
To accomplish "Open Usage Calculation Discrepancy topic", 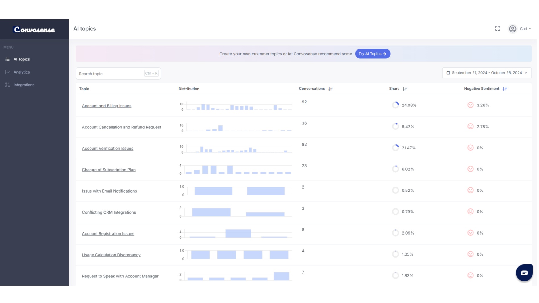I will click(111, 255).
